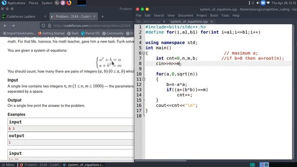The height and width of the screenshot is (167, 297).
Task: Click the example input value '9 3'
Action: click(x=12, y=129)
